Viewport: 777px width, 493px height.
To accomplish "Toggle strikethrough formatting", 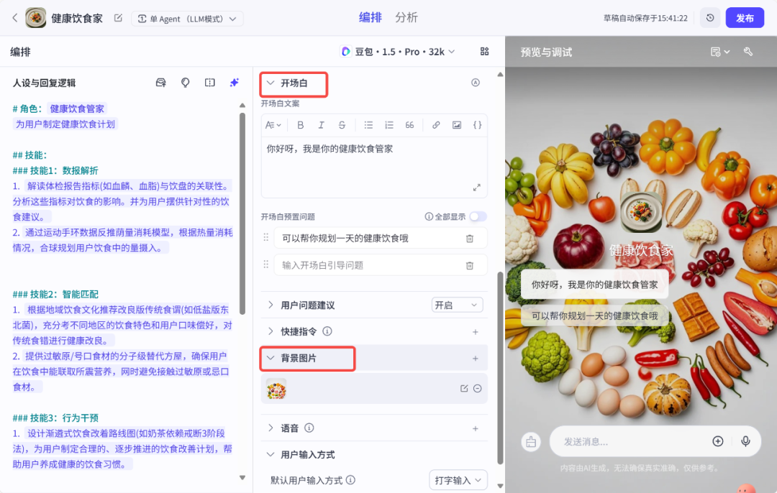I will coord(342,125).
